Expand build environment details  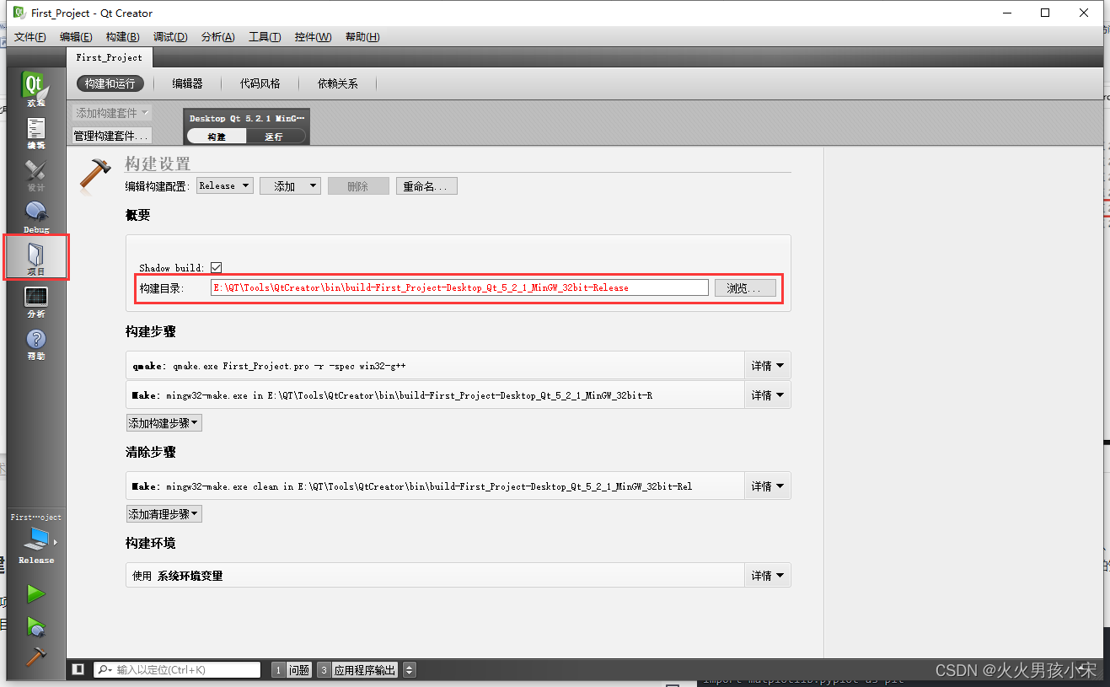point(767,576)
